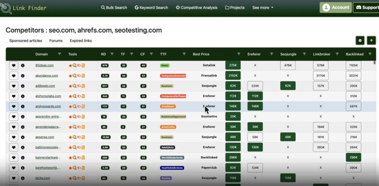Open the Seojungle column filter
Screen dimensions: 379x186
305,54
